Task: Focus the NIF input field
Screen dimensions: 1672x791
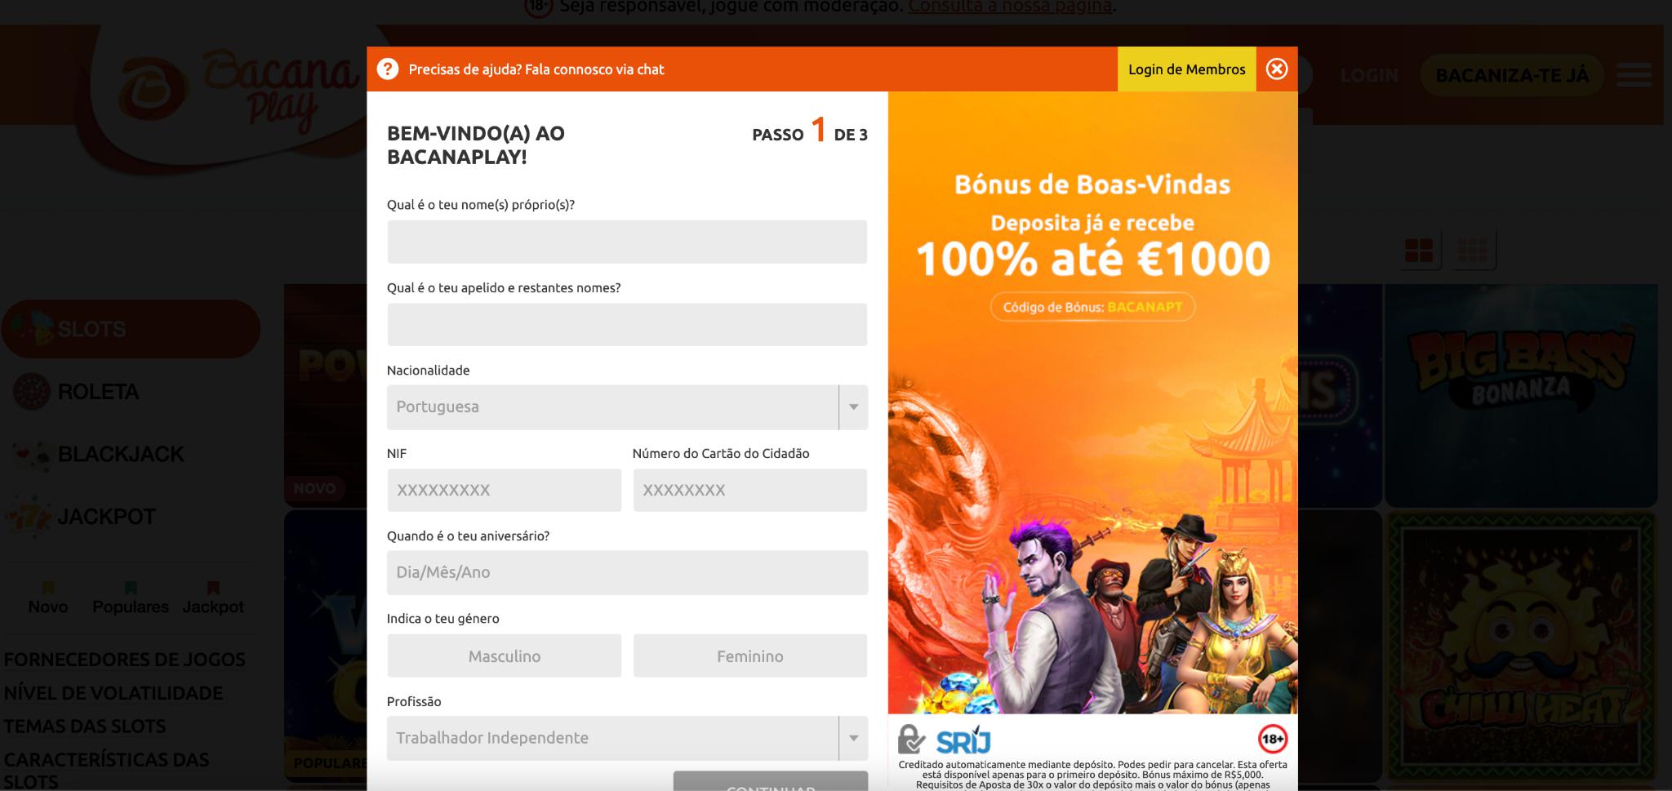Action: 504,490
